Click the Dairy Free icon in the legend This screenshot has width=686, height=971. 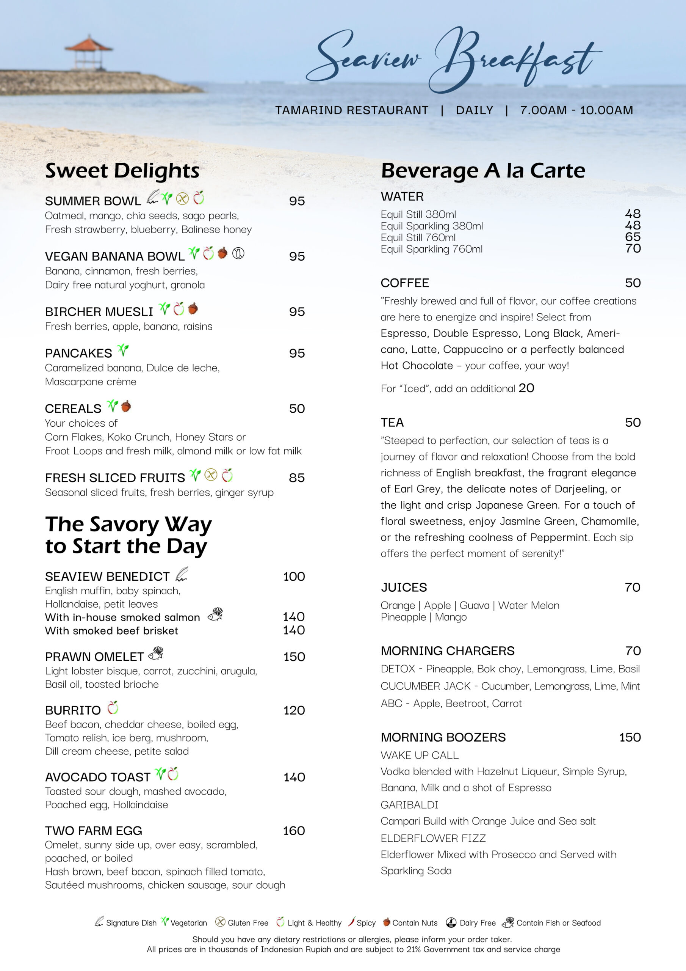(x=451, y=922)
